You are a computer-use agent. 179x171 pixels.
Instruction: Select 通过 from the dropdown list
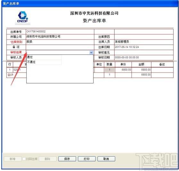pos(44,57)
